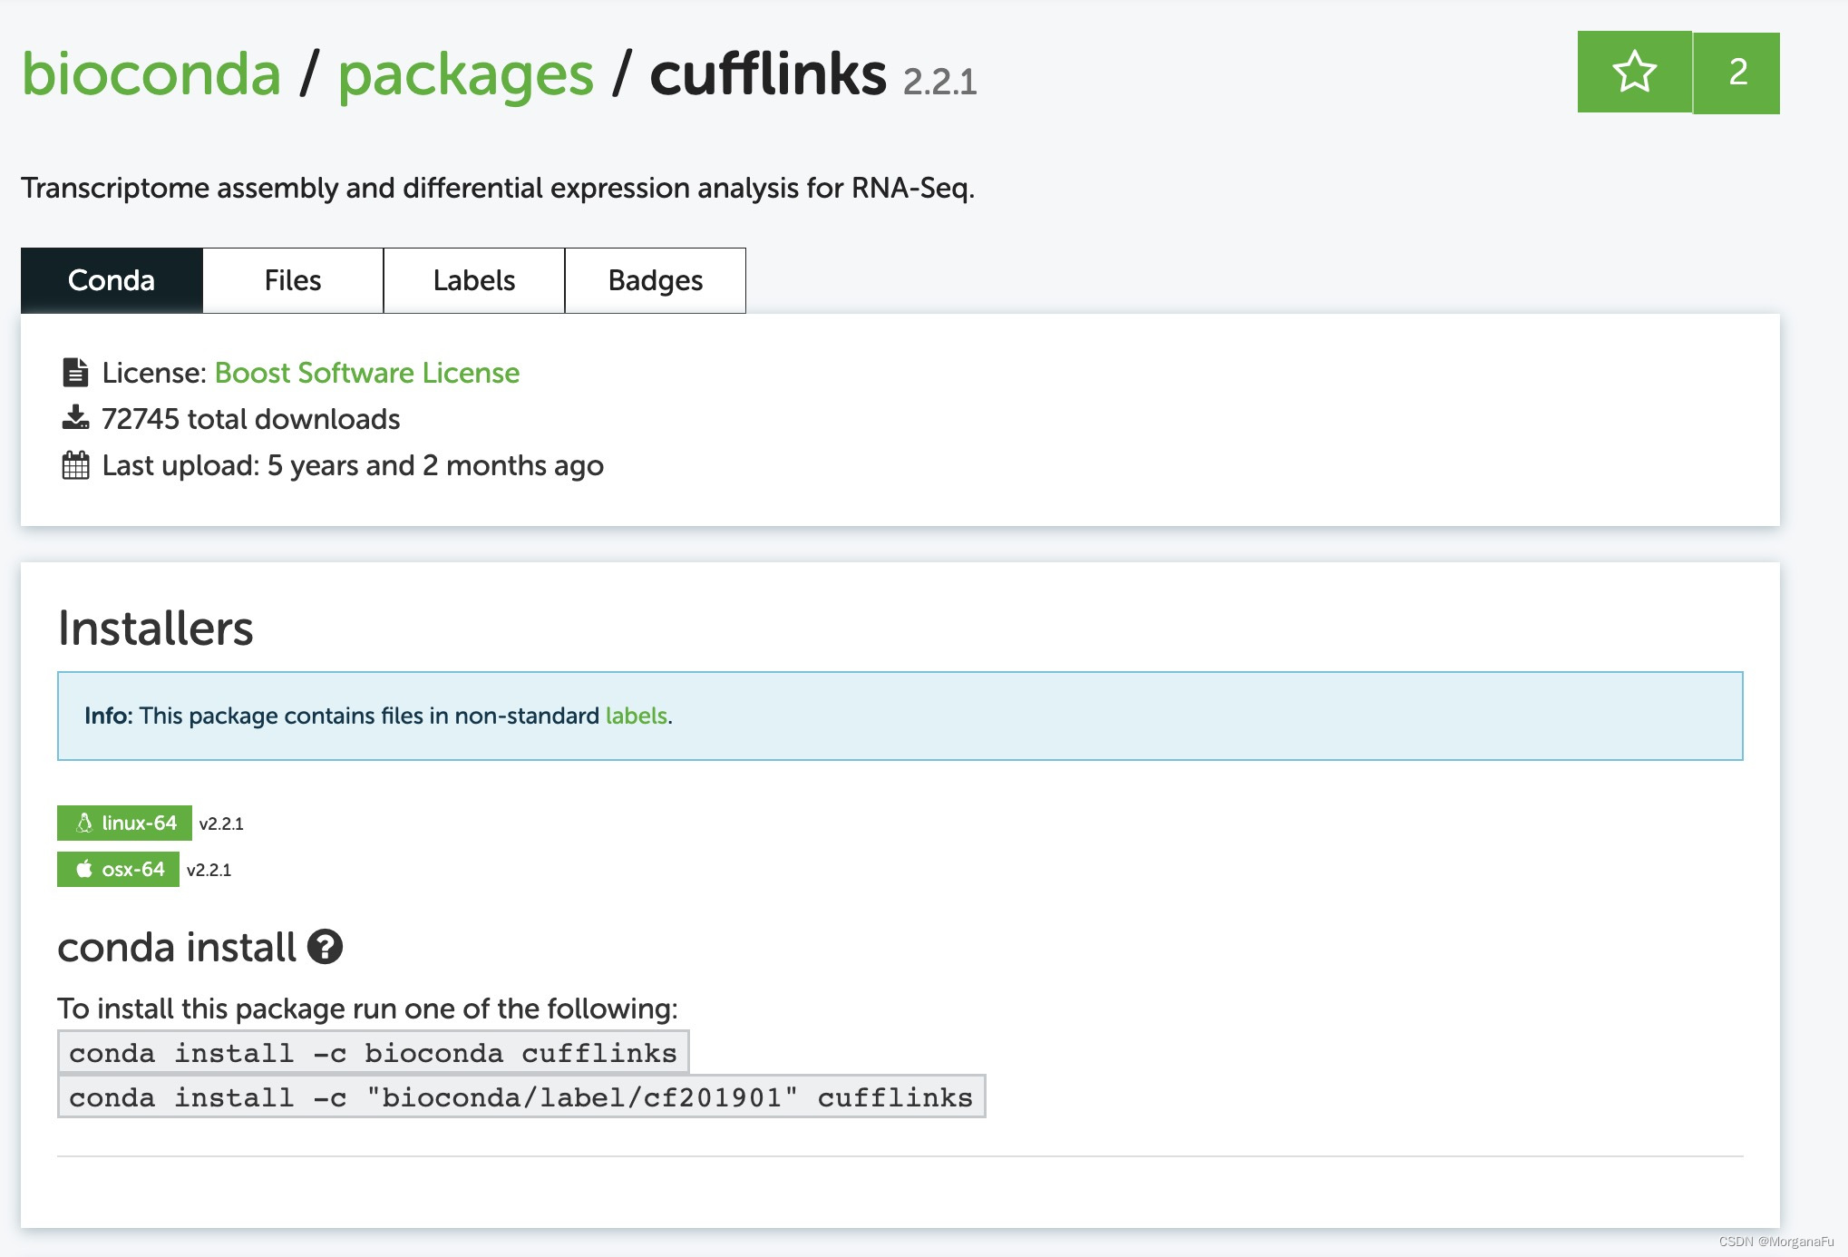Viewport: 1848px width, 1257px height.
Task: Click the license document icon
Action: [75, 373]
